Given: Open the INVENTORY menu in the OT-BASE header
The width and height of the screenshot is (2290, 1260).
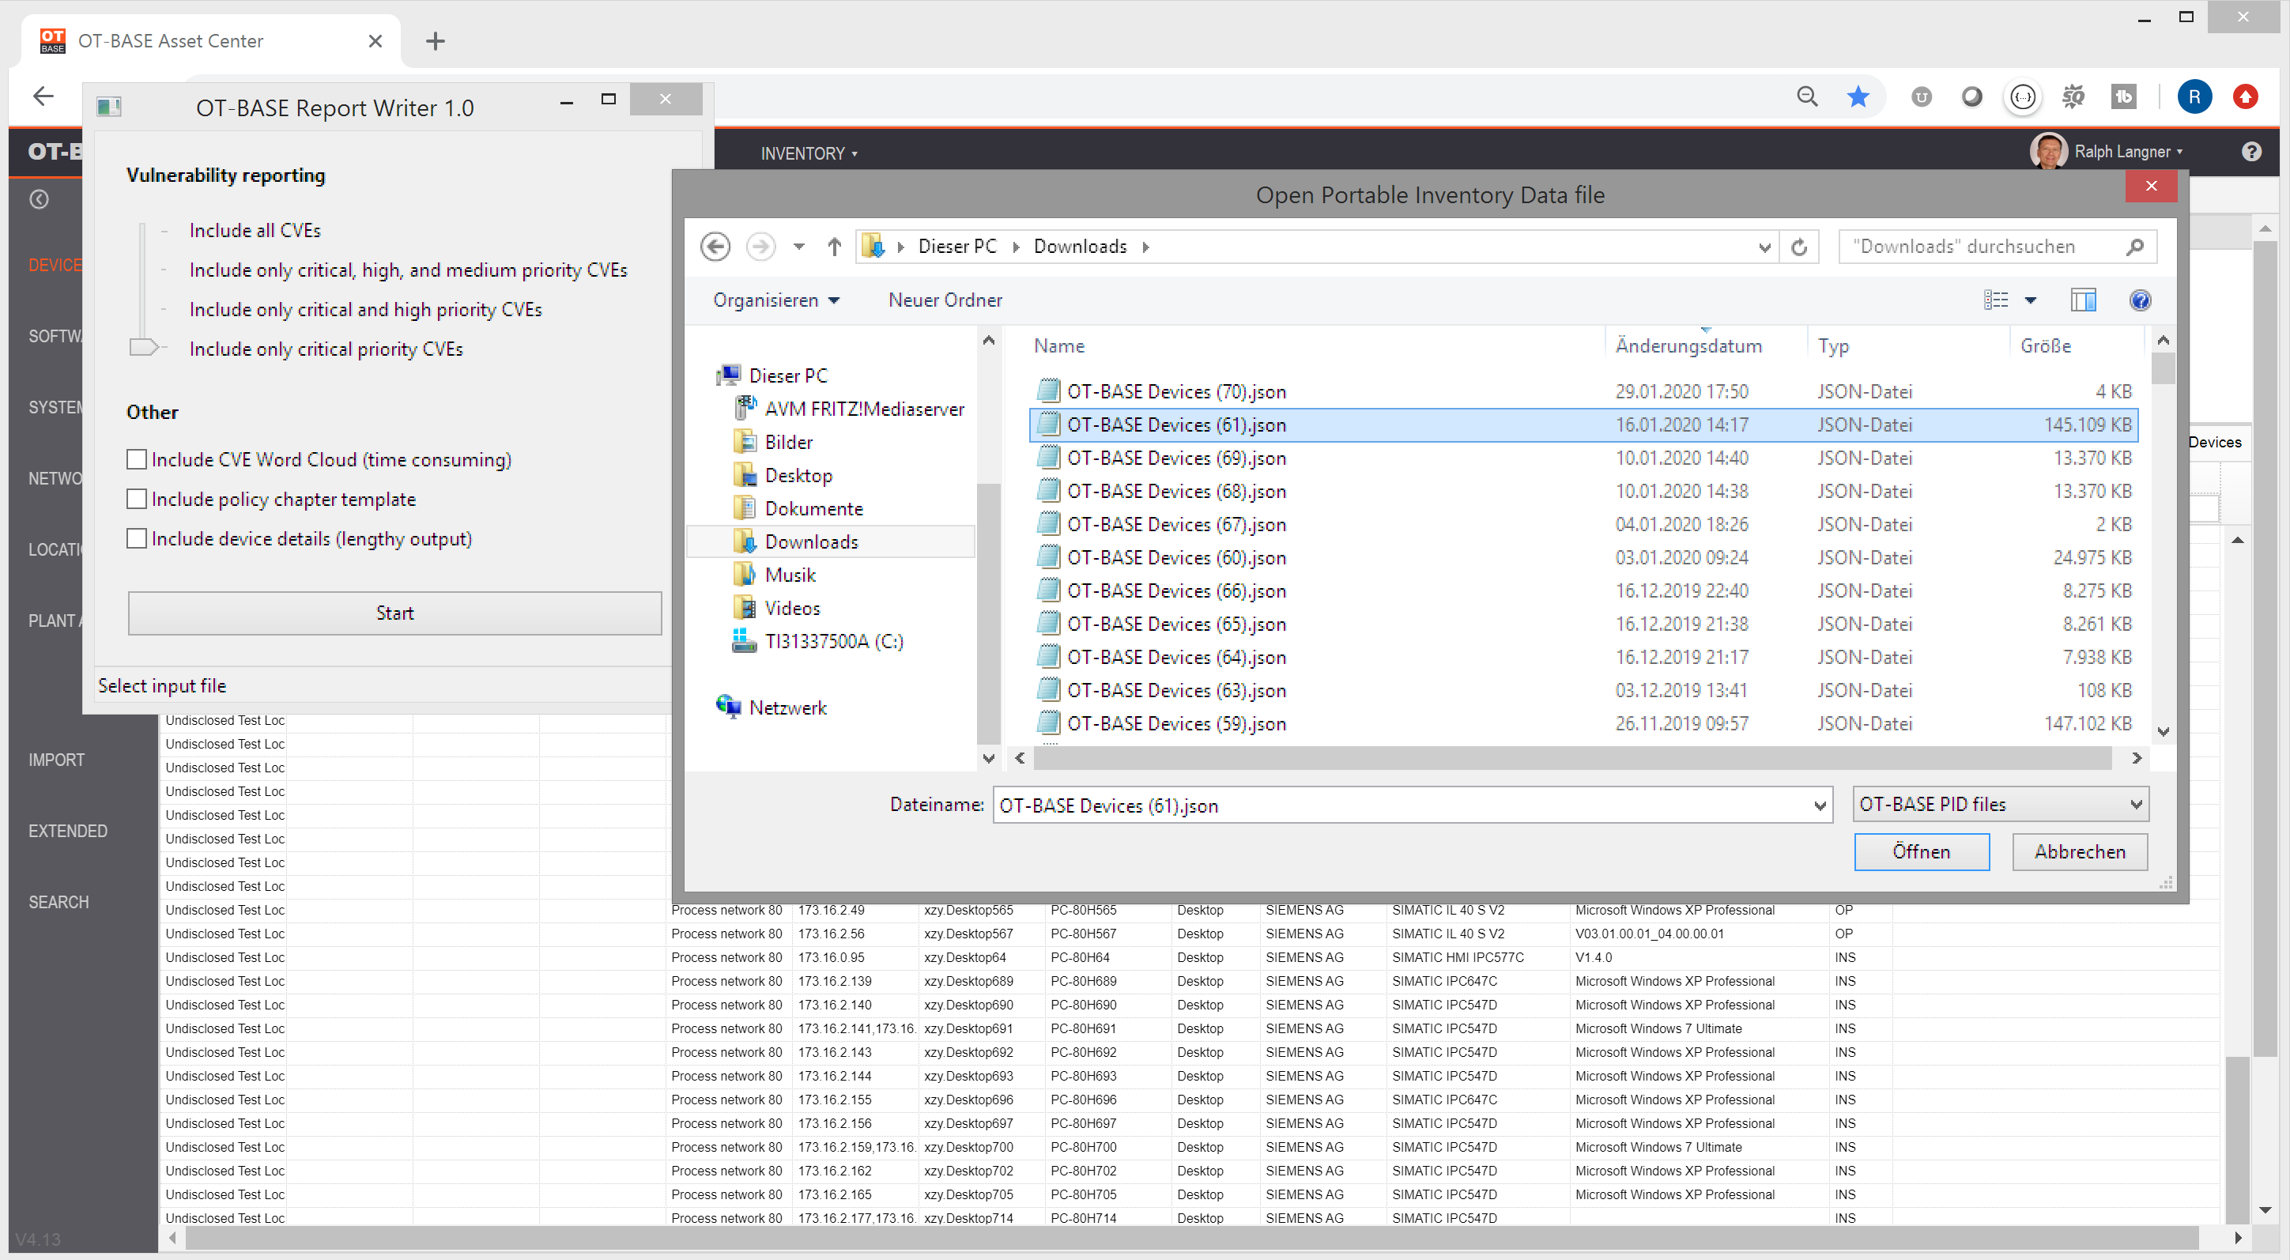Looking at the screenshot, I should [x=809, y=153].
